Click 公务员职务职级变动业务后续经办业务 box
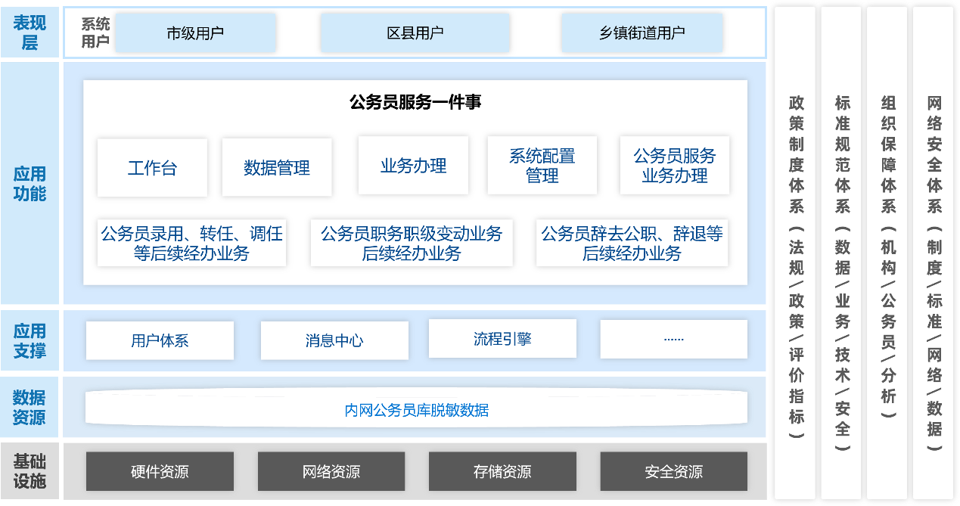The image size is (960, 506). click(412, 244)
